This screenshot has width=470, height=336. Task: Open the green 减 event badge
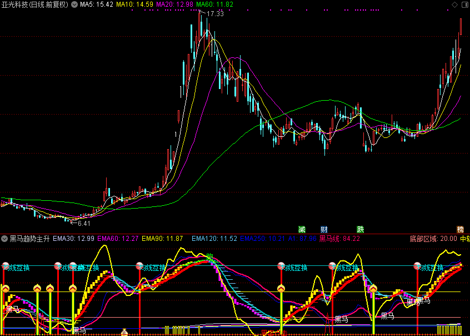[x=302, y=230]
